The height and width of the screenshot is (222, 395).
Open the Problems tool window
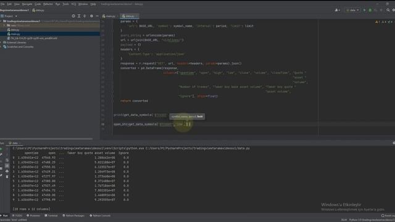[x=33, y=216]
